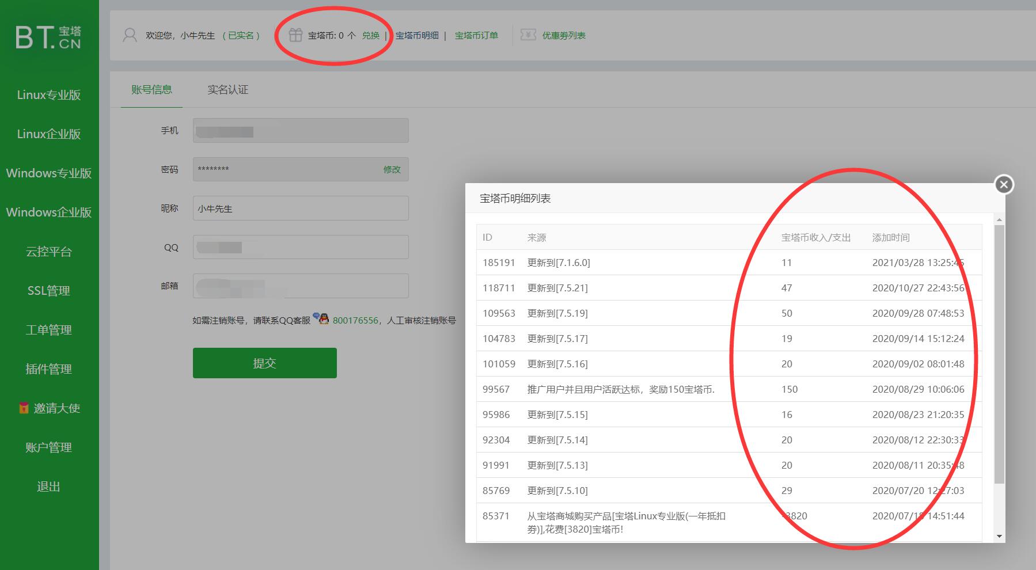Click the 昵称 input field
The height and width of the screenshot is (570, 1036).
click(301, 208)
